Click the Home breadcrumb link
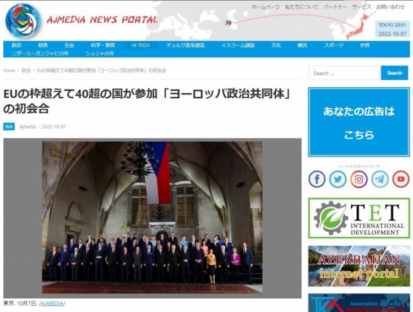The height and width of the screenshot is (312, 413). coord(9,71)
